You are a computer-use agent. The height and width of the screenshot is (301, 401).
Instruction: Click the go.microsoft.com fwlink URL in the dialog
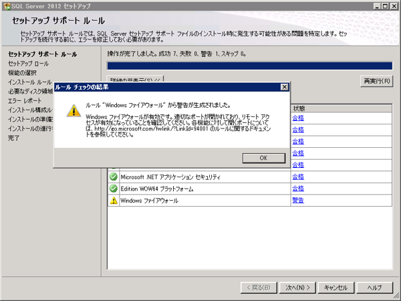coord(151,128)
